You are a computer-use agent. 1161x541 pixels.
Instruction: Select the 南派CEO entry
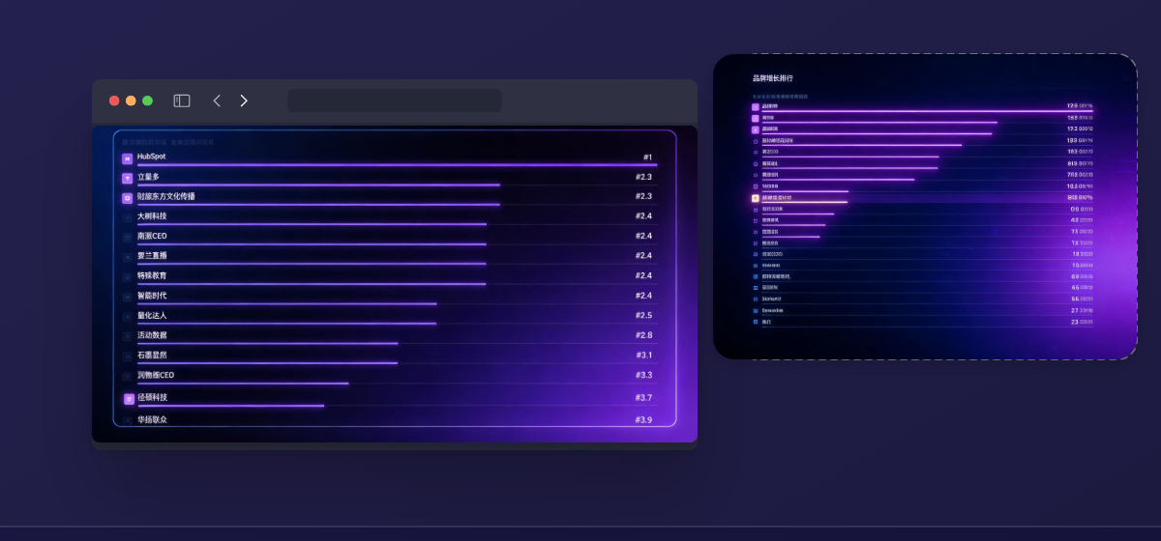pyautogui.click(x=152, y=236)
